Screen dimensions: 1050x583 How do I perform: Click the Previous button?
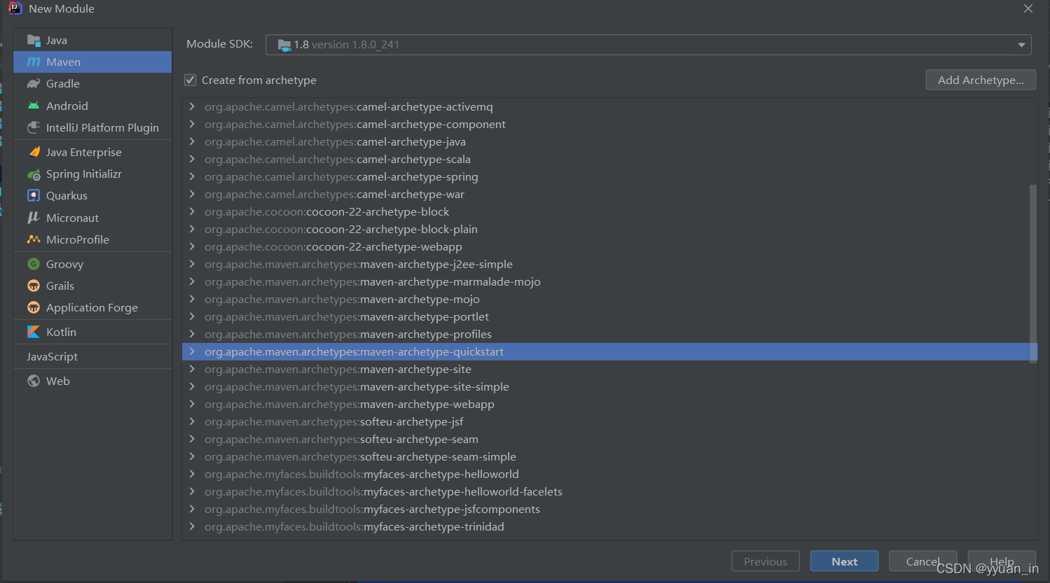pos(766,561)
